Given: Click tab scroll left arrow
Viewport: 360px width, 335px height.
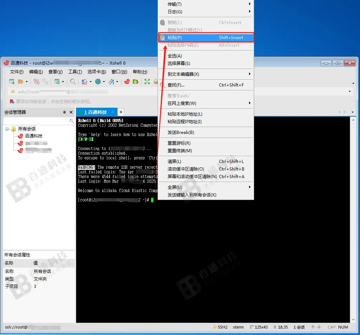Looking at the screenshot, I should pos(339,112).
